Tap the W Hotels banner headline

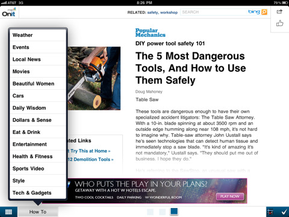141,184
